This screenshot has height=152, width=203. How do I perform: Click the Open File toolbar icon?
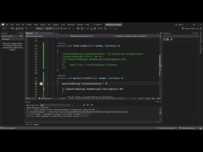click(16, 29)
